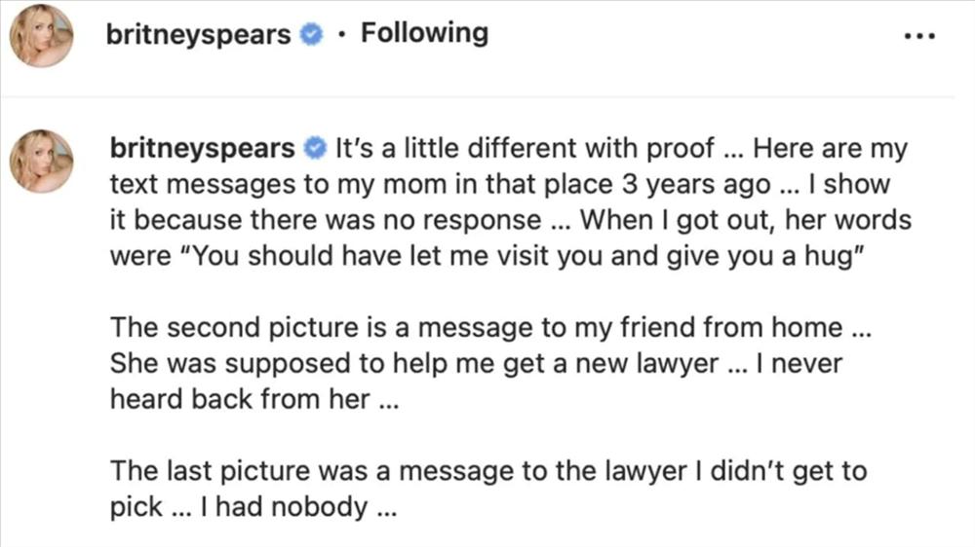Open the britneyspears profile from the header username
Screen dimensions: 975x547
(x=200, y=35)
